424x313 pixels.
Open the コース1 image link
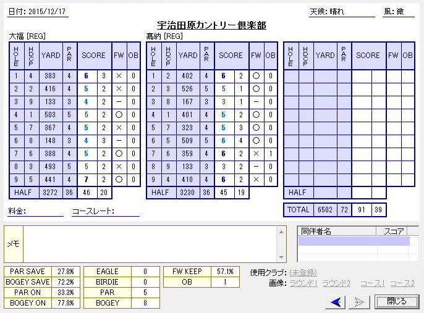point(373,283)
